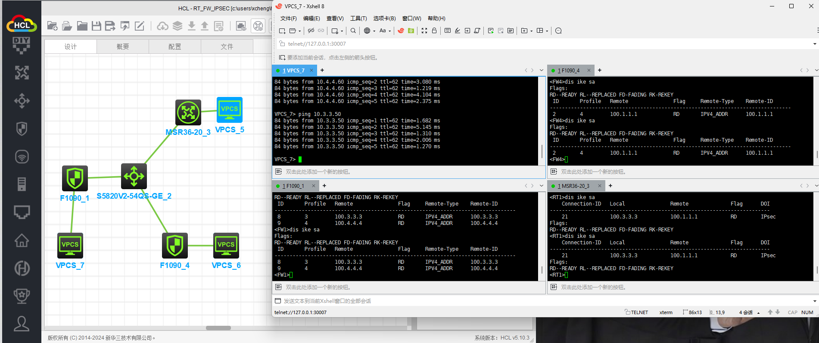Open the firewall device category in sidebar
The width and height of the screenshot is (819, 343).
click(x=22, y=128)
